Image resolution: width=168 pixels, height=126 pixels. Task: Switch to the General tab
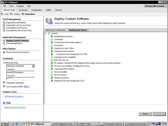pyautogui.click(x=58, y=10)
